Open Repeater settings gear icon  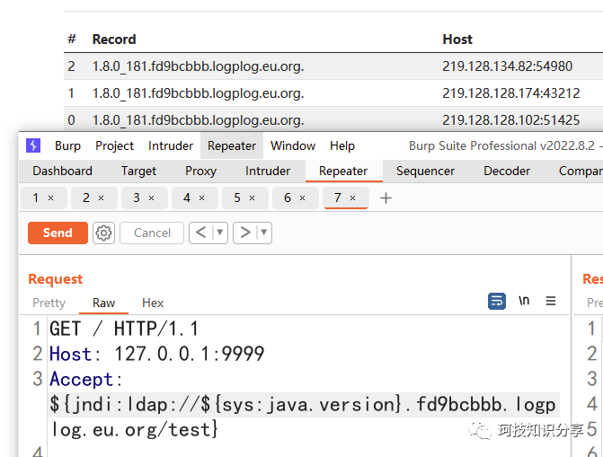coord(103,233)
